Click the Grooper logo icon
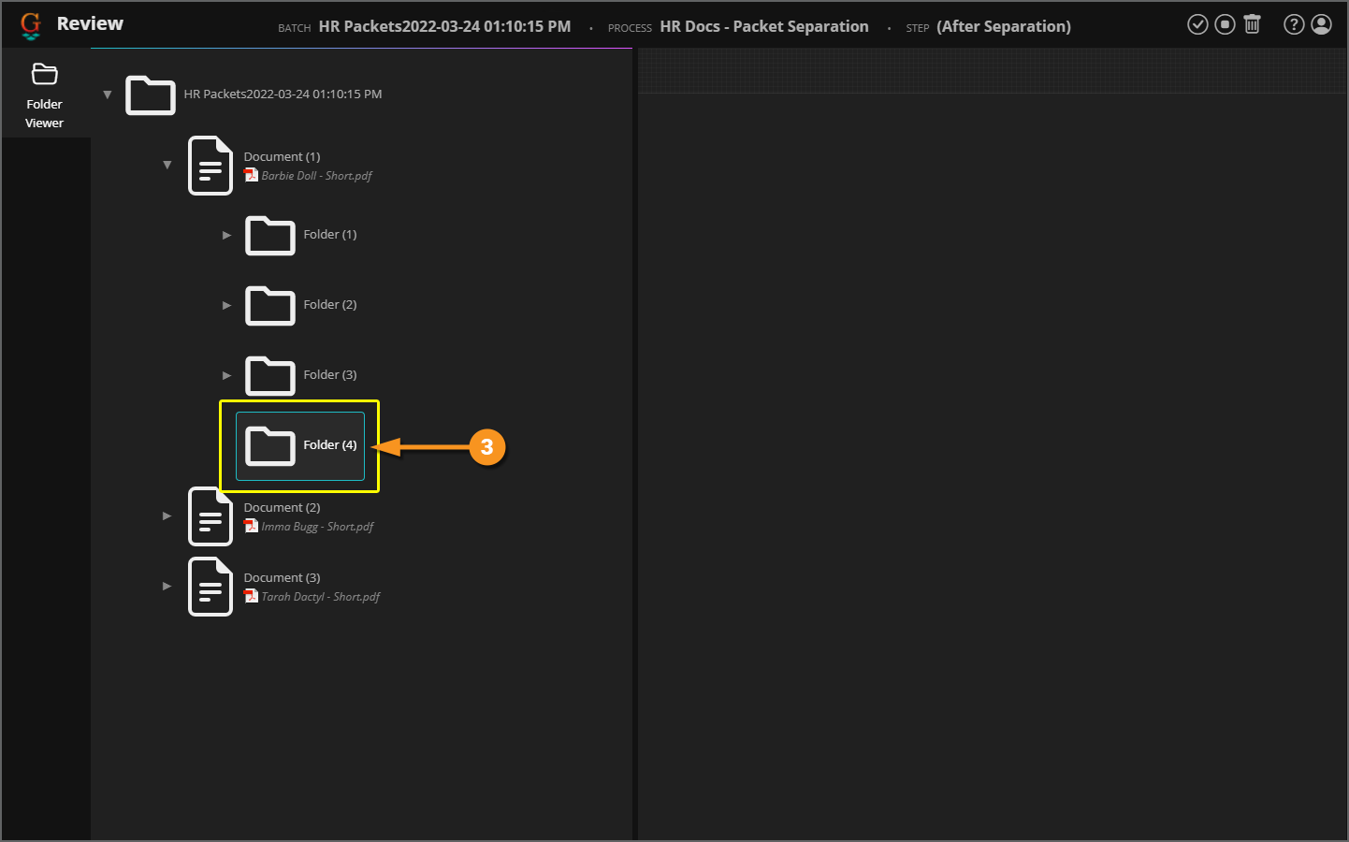 31,25
